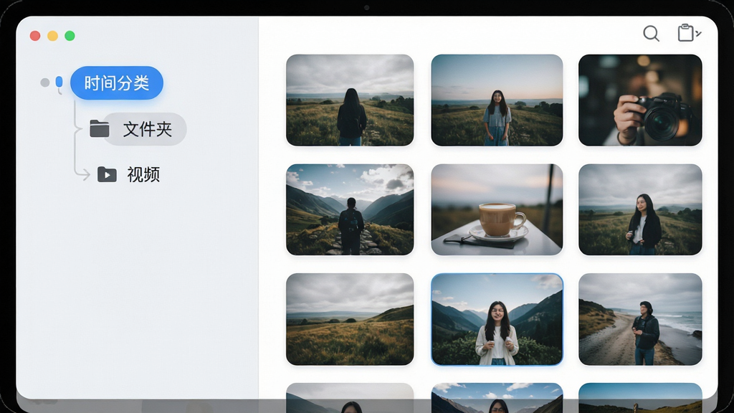Click the video folder icon beside 视频
Screen dimensions: 734x413
pos(107,175)
